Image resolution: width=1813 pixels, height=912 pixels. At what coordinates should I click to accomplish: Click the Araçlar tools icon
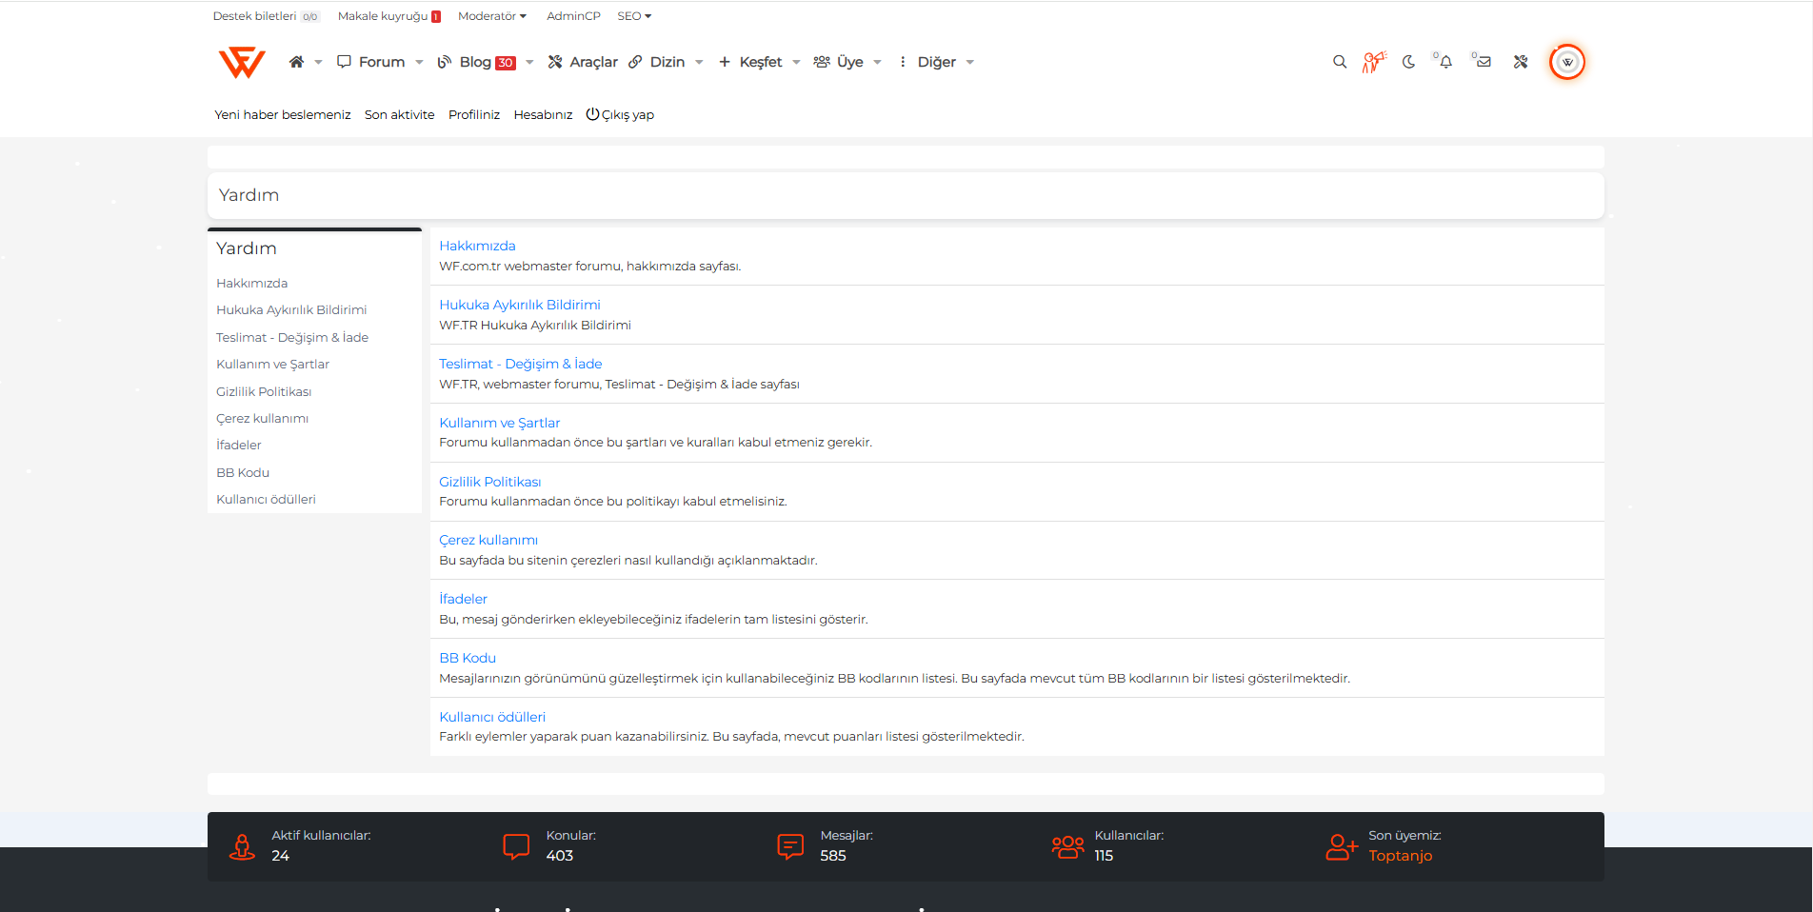click(x=555, y=62)
